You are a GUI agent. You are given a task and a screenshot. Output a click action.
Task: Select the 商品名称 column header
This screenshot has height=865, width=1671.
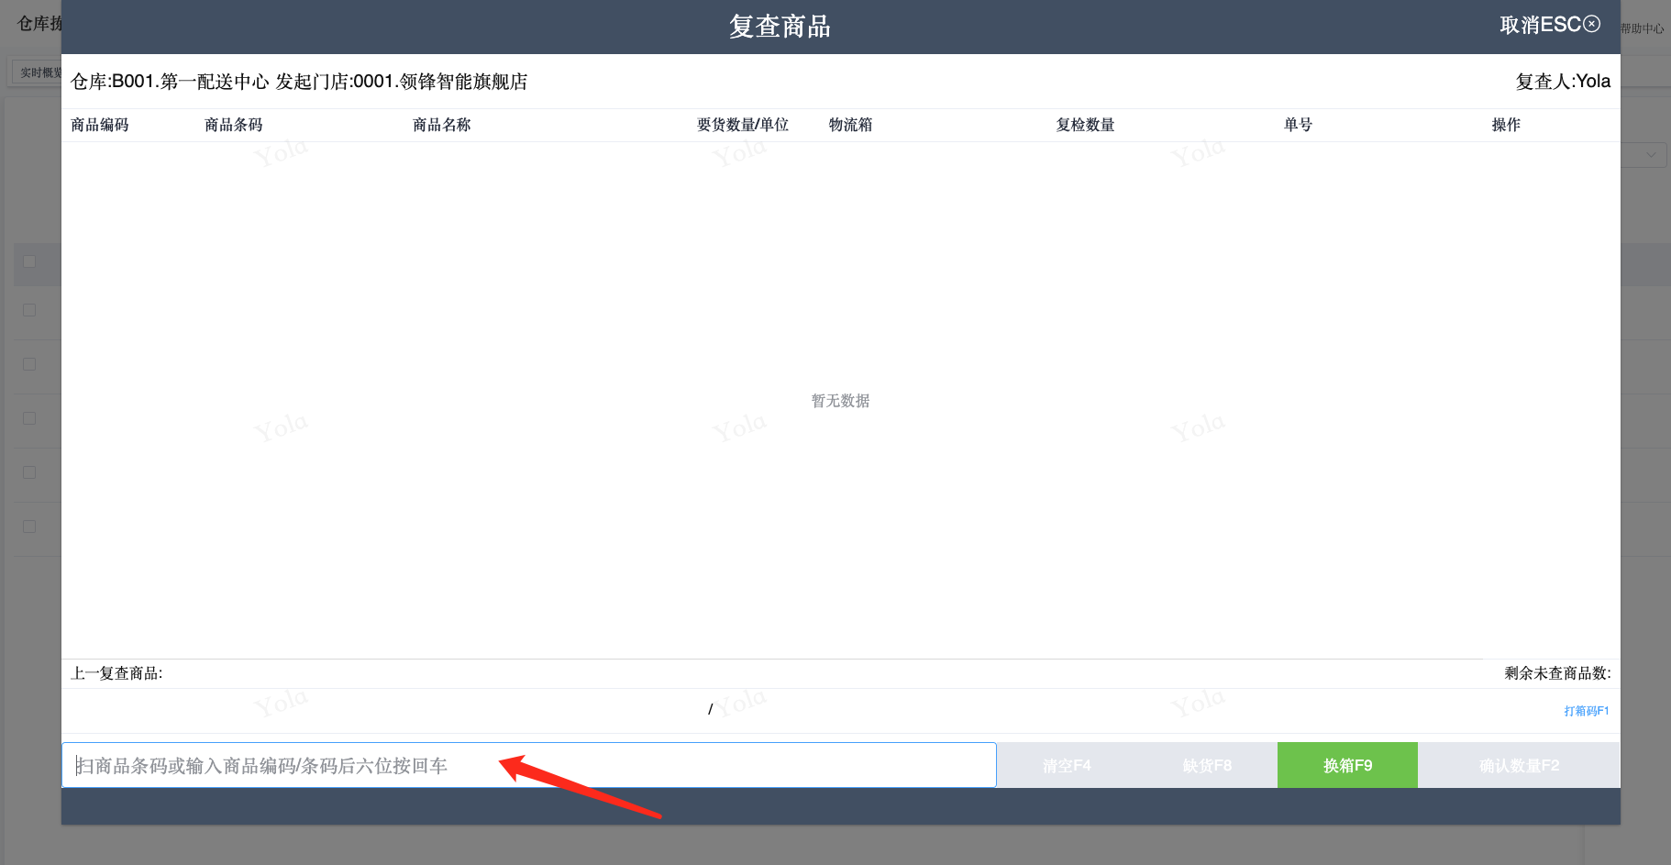(x=442, y=125)
